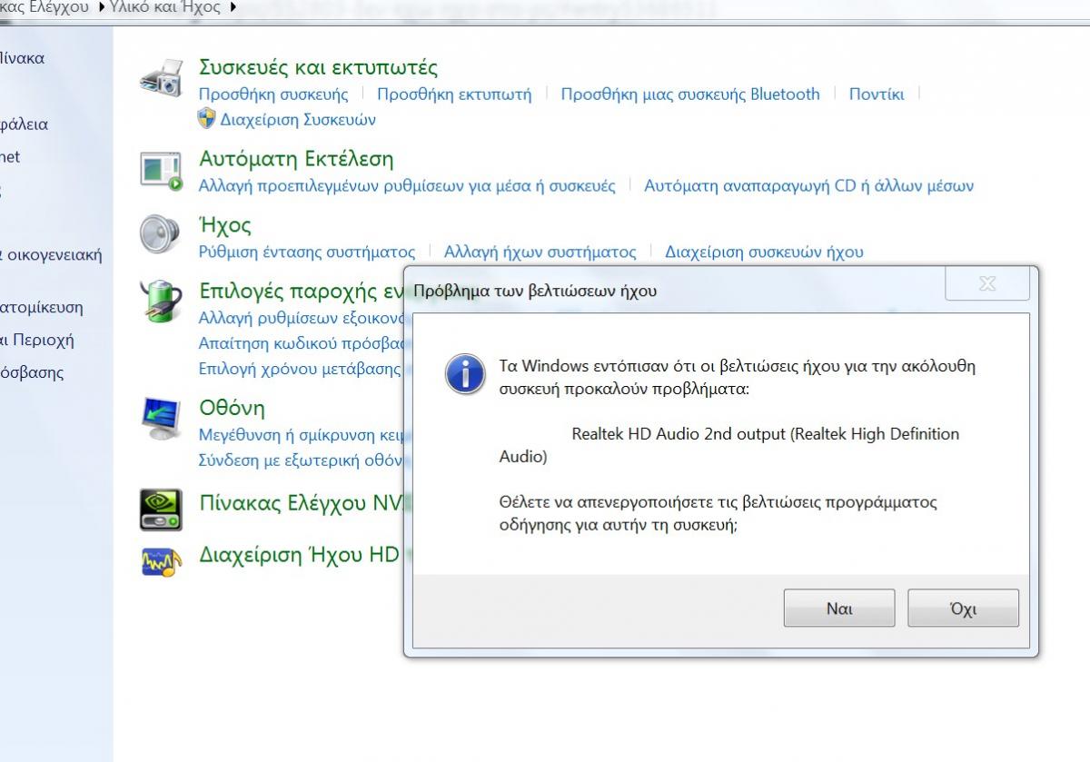The height and width of the screenshot is (762, 1090).
Task: Click Σύνδεση με εξωτερική οθόνη link
Action: (301, 460)
